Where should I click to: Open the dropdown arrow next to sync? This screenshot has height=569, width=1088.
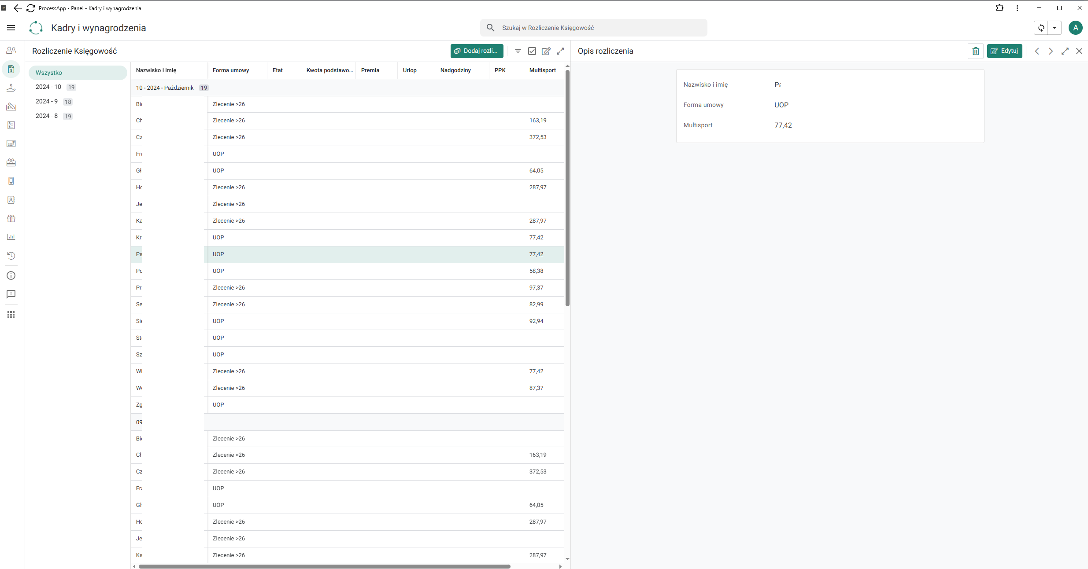tap(1055, 28)
